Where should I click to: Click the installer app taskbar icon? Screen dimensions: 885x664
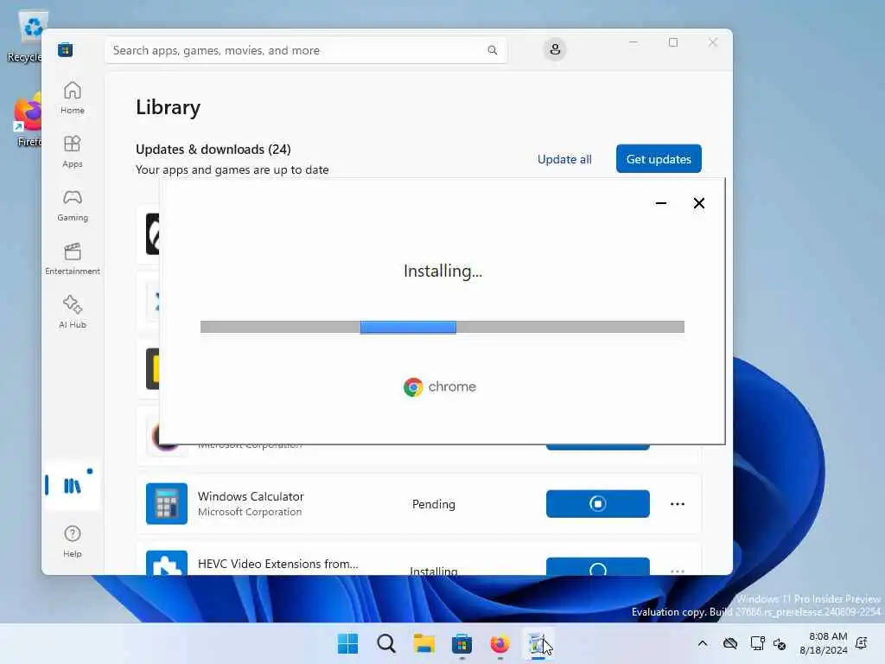tap(538, 643)
